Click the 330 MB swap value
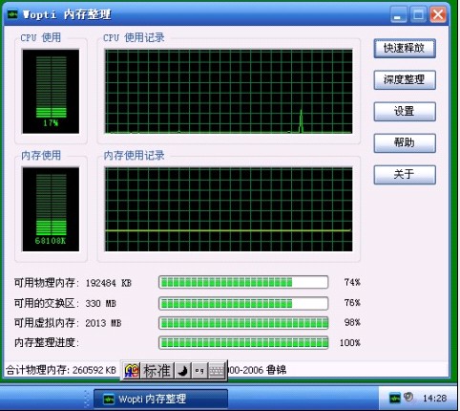The width and height of the screenshot is (460, 411). click(x=101, y=303)
